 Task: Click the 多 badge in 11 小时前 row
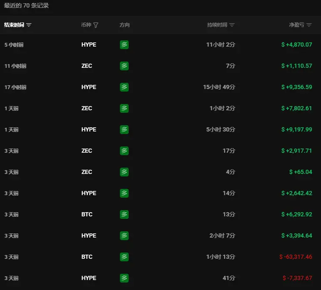coord(124,66)
